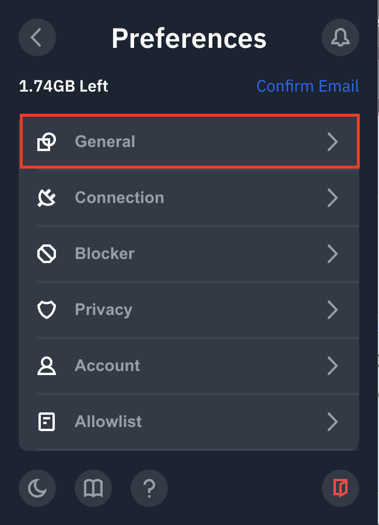Click the 1.74GB Left data label
Screen dimensions: 379x525
pyautogui.click(x=64, y=86)
